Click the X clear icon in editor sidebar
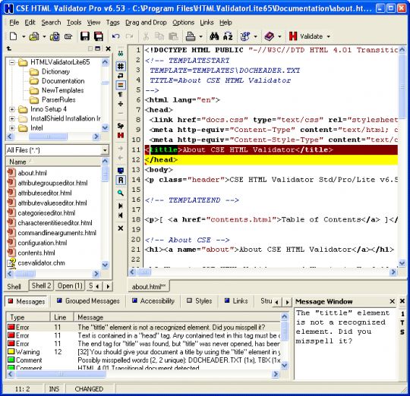410x396 pixels. click(121, 228)
